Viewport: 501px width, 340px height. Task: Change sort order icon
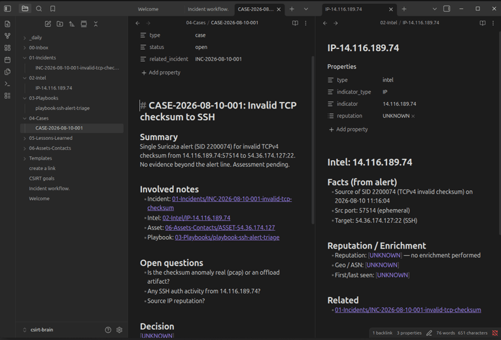click(x=72, y=24)
